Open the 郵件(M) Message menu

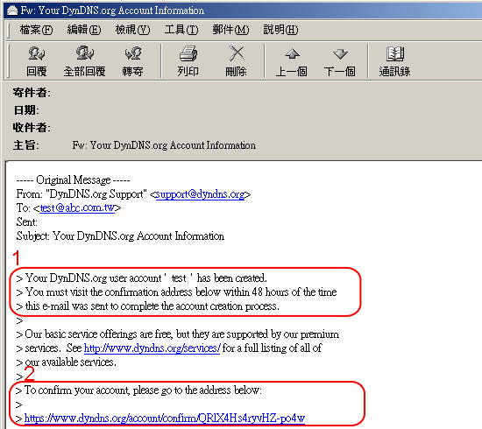[230, 30]
